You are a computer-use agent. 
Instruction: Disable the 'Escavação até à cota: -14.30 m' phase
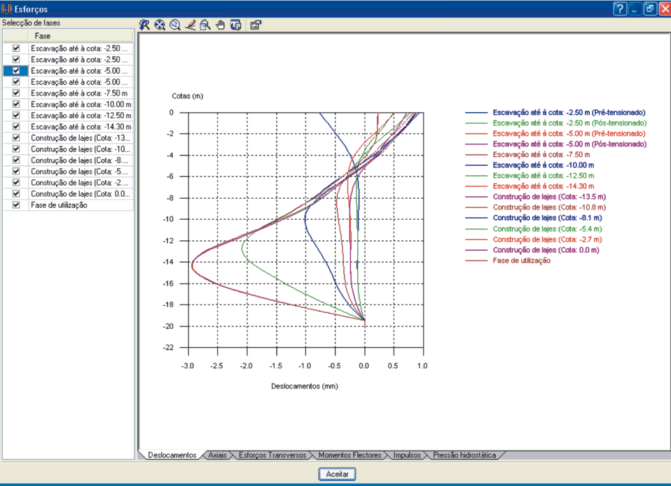[x=16, y=127]
